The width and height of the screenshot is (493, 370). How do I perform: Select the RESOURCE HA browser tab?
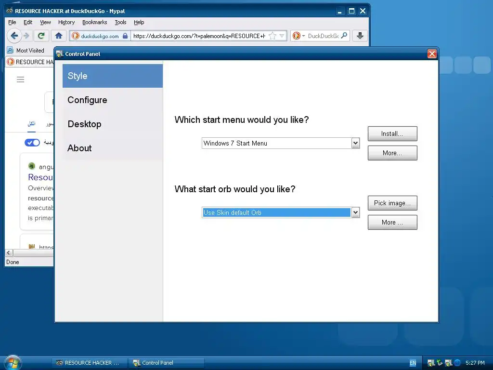pos(30,62)
